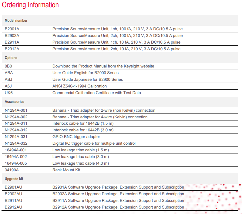Click 'Low leakage triax cable (1.5 m)'
Image resolution: width=242 pixels, height=214 pixels.
click(x=81, y=150)
